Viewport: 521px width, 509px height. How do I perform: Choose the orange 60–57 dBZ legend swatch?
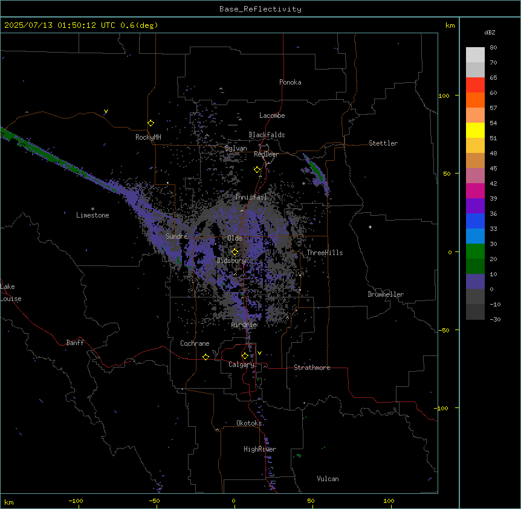click(x=475, y=100)
